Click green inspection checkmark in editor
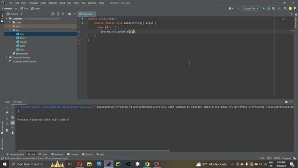 tap(284, 19)
